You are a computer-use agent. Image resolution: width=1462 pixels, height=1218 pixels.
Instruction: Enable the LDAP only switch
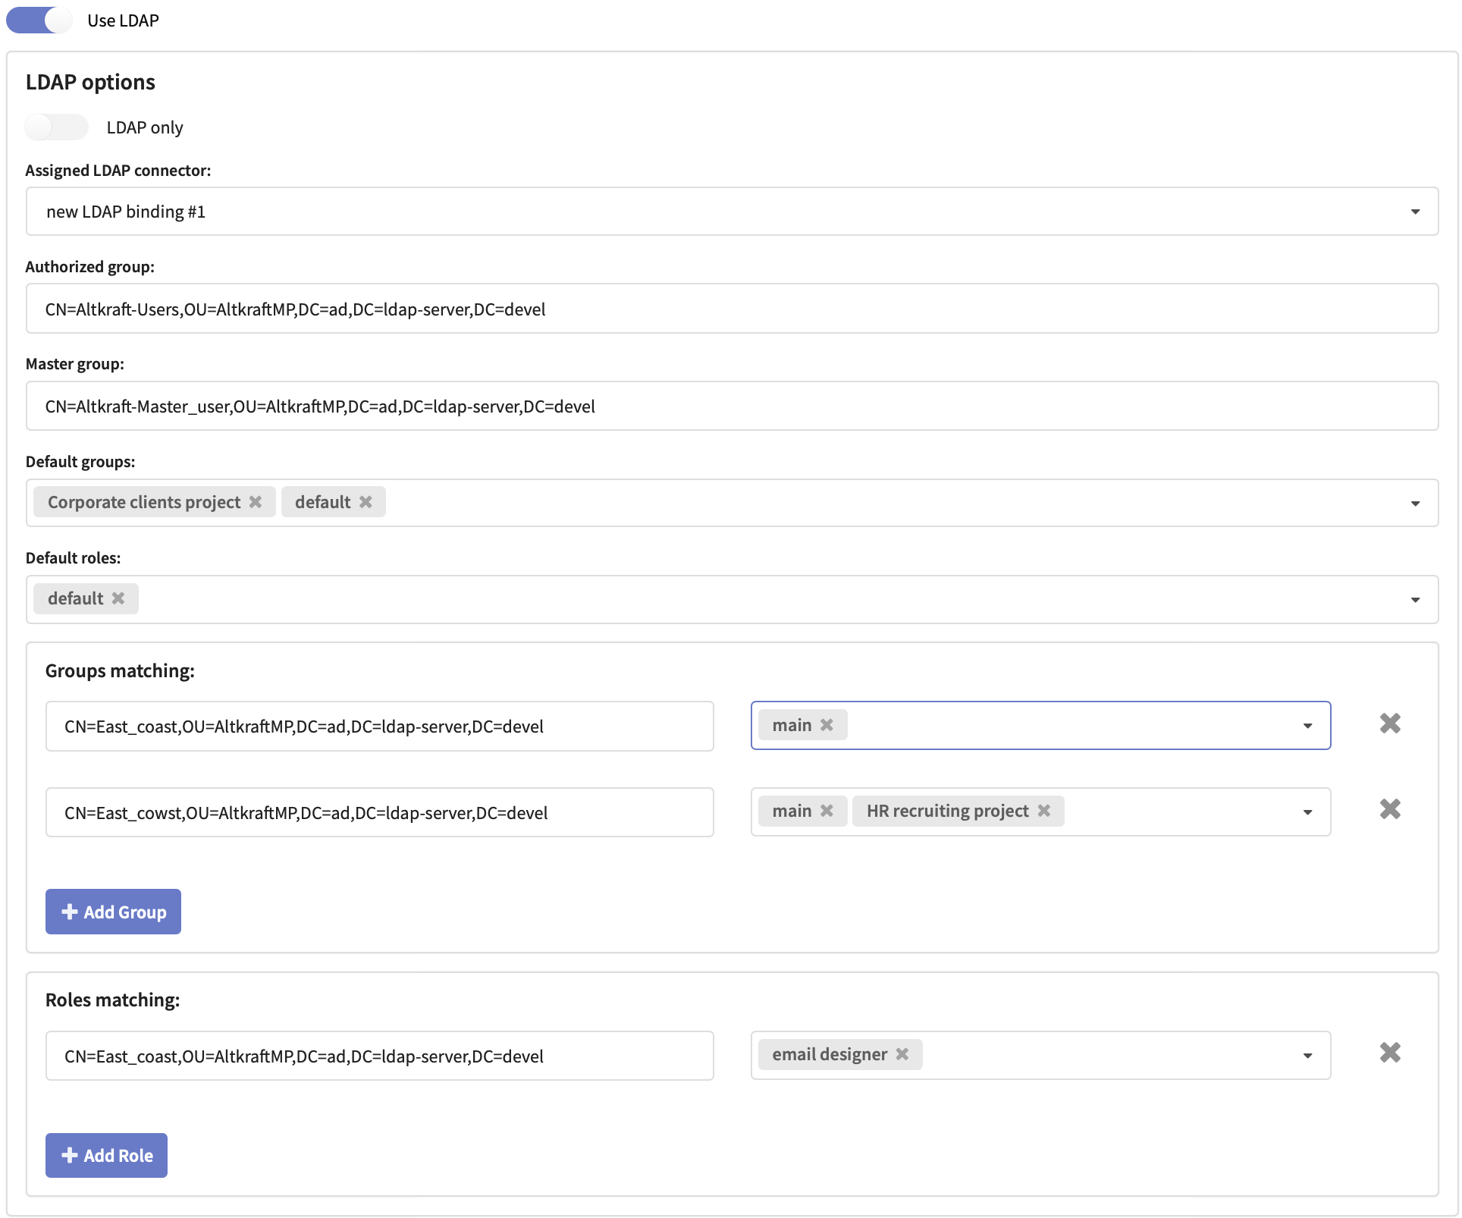56,127
